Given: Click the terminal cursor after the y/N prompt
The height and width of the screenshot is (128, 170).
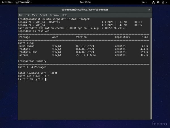Looking at the screenshot, I should point(45,79).
